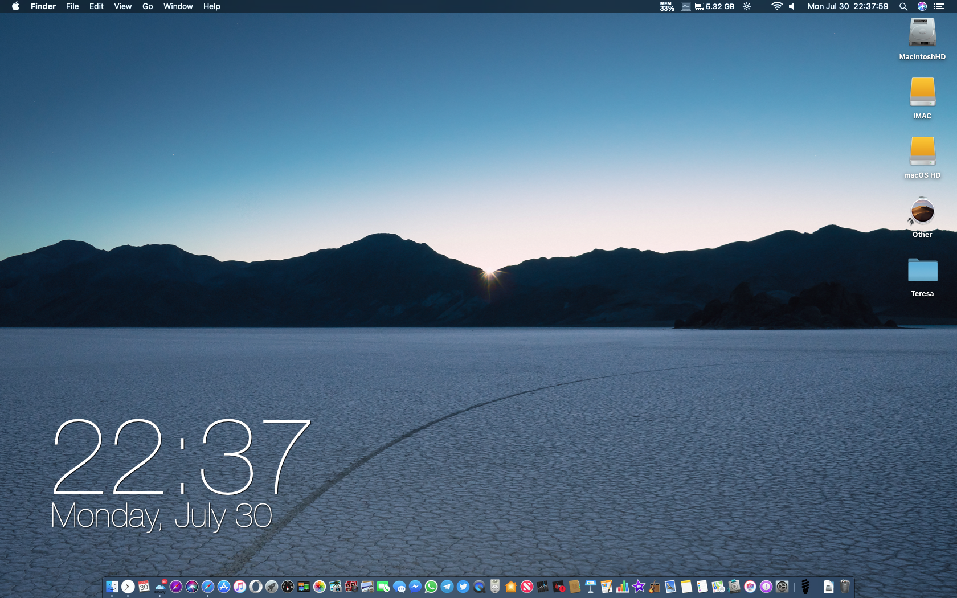This screenshot has width=957, height=598.
Task: Open Maps from the Dock
Action: click(718, 587)
